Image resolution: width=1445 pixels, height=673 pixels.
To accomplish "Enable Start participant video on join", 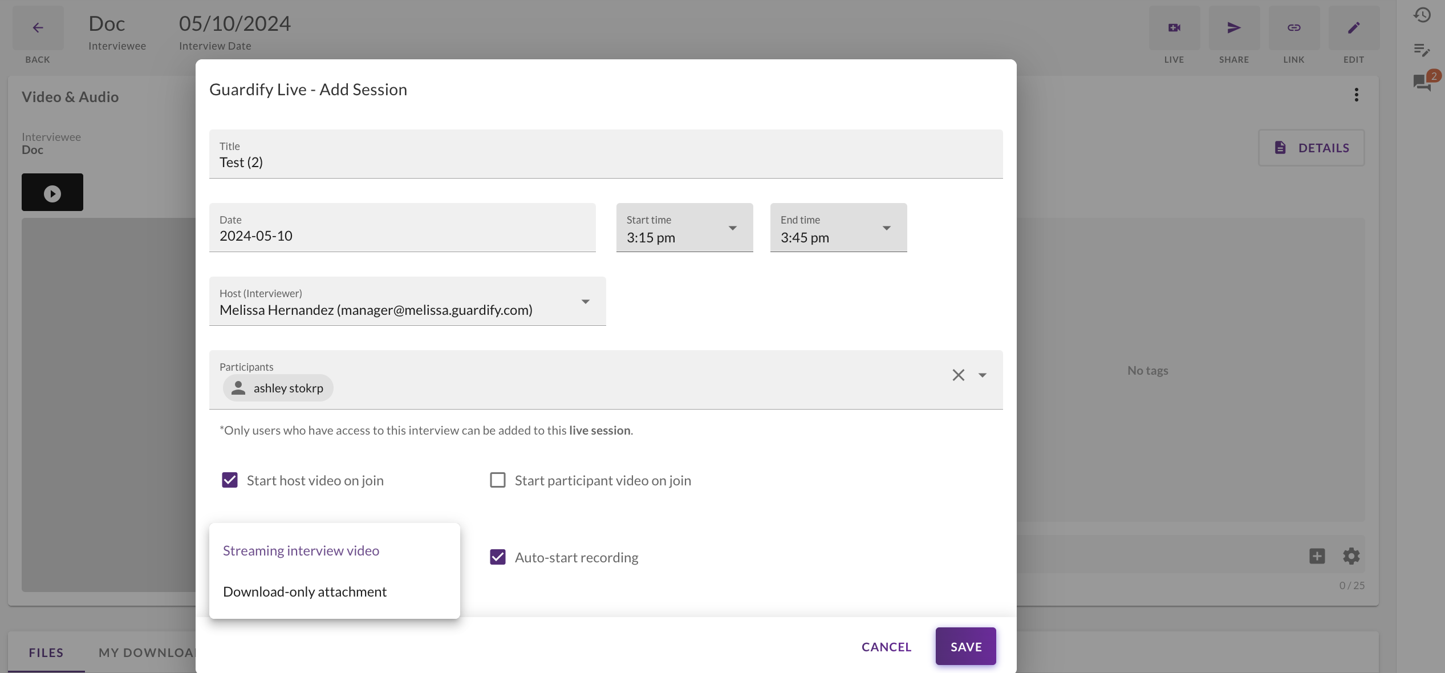I will [498, 480].
